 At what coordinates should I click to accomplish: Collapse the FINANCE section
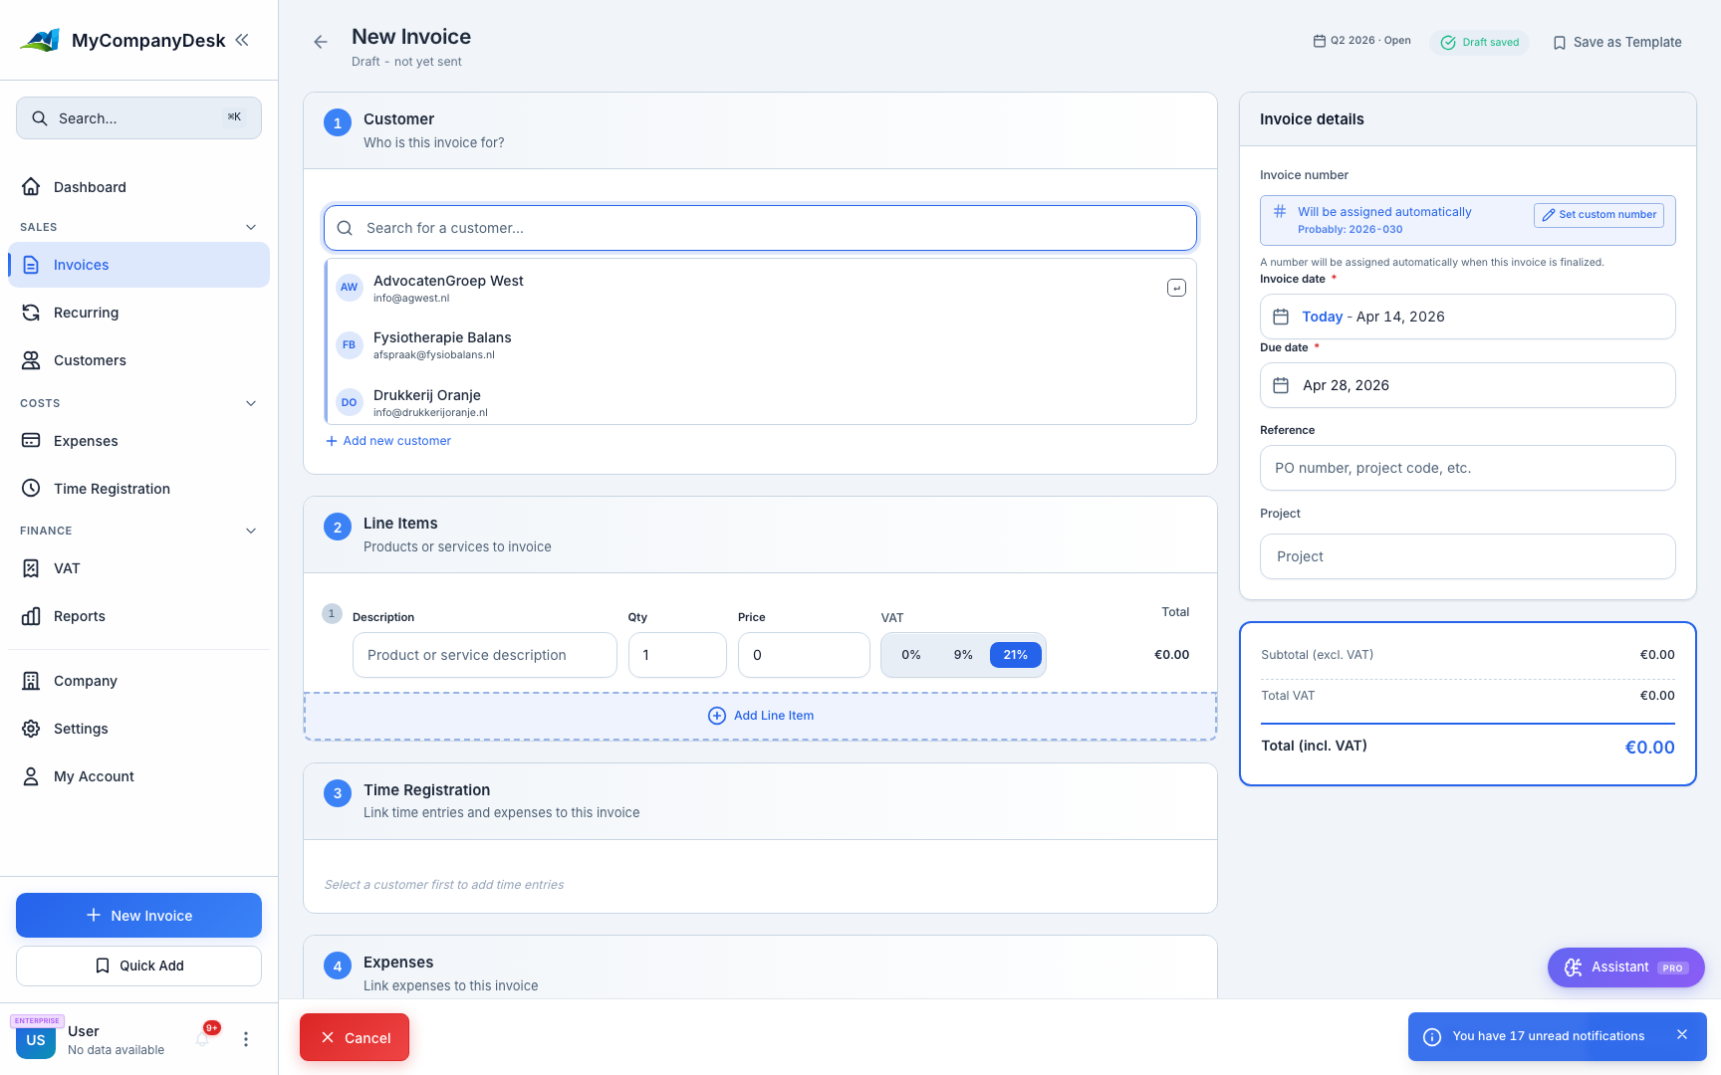pyautogui.click(x=251, y=531)
